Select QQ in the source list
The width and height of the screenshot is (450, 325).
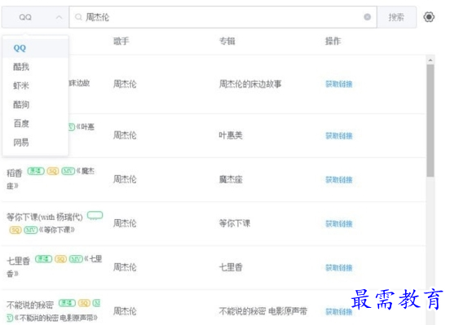pos(35,48)
